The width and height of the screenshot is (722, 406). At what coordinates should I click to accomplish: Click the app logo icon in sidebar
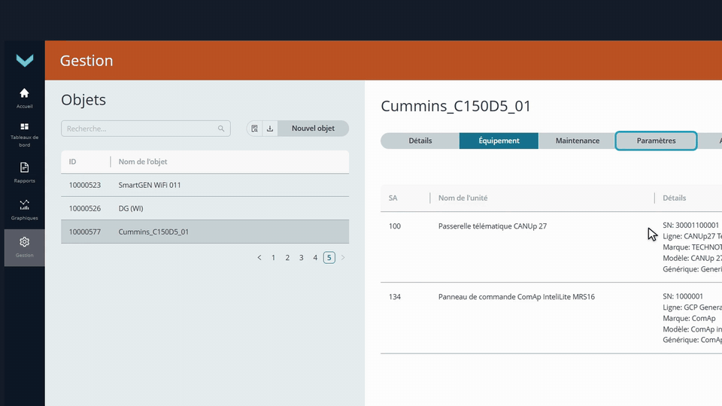coord(24,60)
